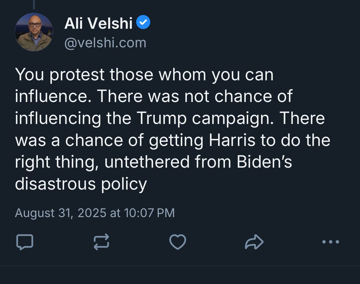
Task: Click the word 'untethered' in the post
Action: (x=147, y=162)
